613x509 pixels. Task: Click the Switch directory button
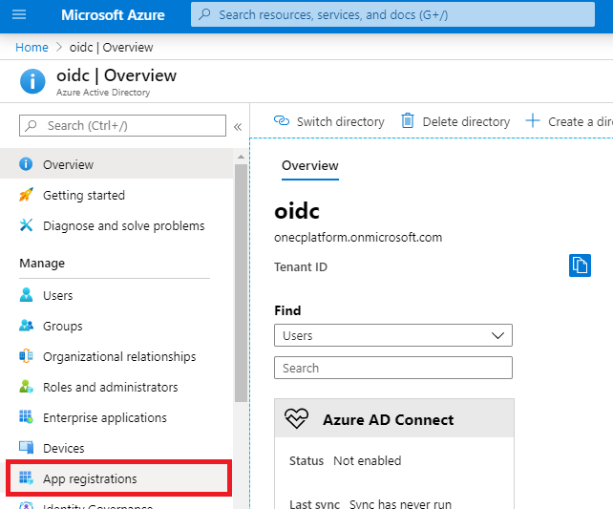point(329,121)
